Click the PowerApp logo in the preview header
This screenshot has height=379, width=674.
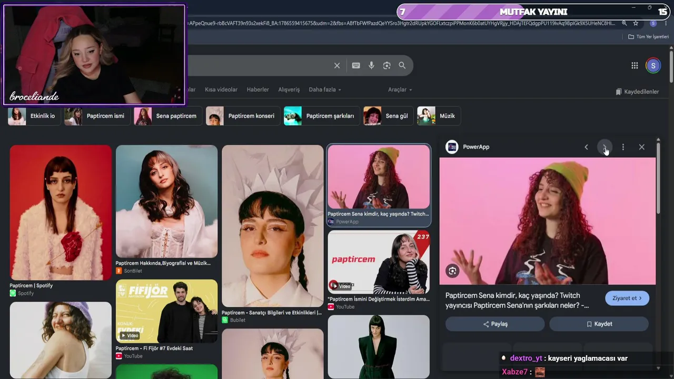pos(452,147)
